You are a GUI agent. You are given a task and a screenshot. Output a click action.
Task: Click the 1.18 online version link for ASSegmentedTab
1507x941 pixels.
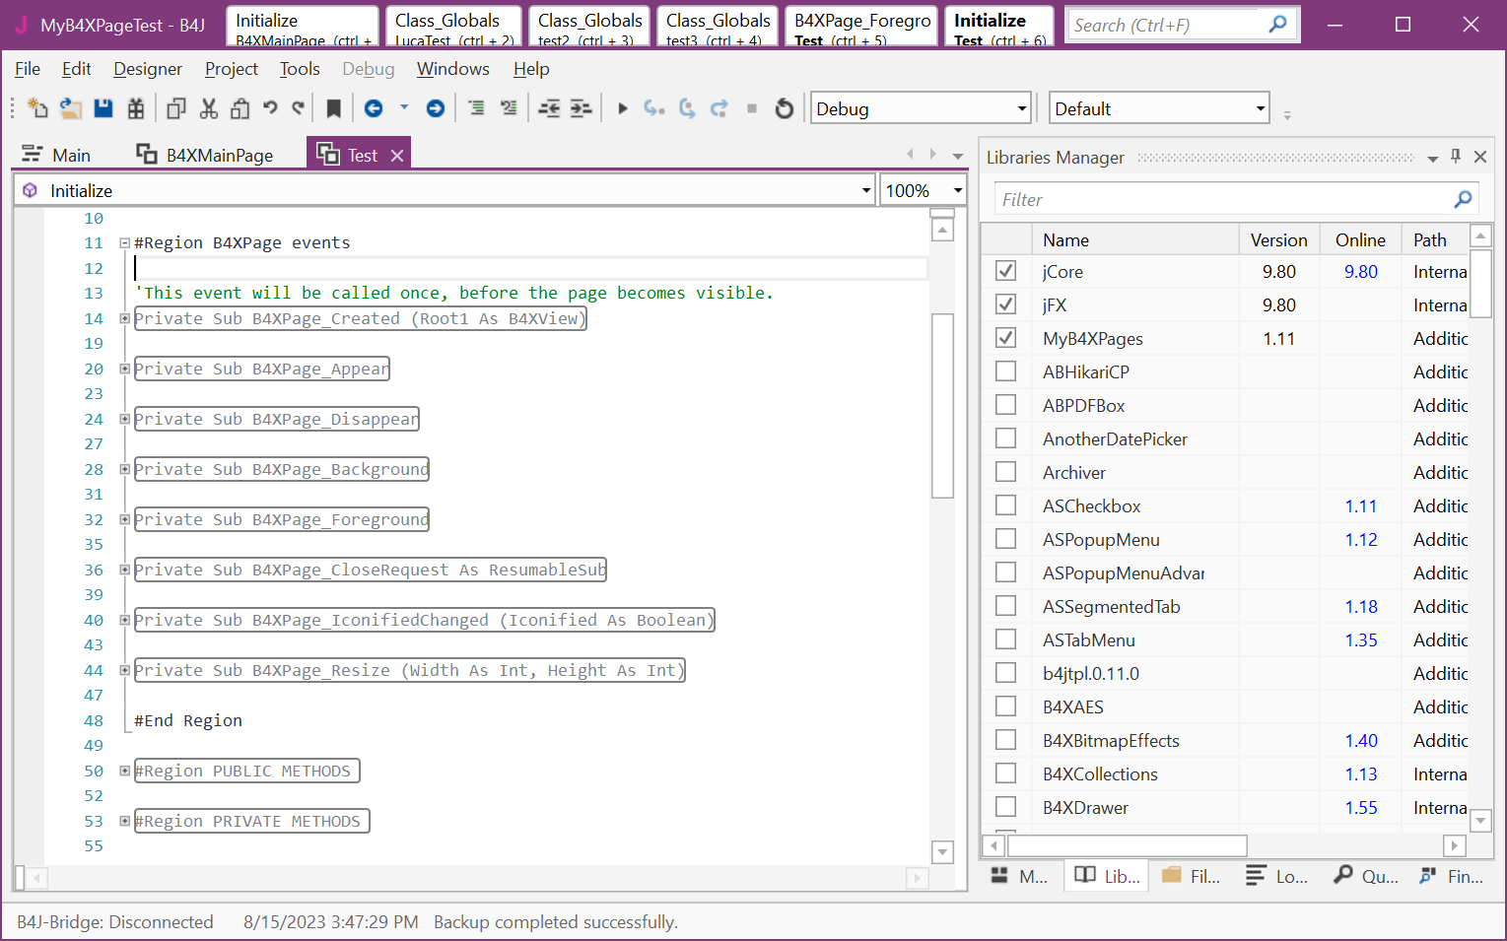coord(1360,607)
